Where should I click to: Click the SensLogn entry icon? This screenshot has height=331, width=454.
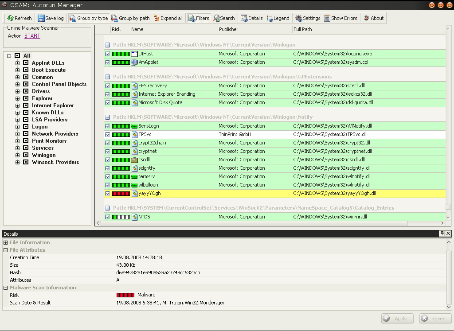(x=134, y=126)
